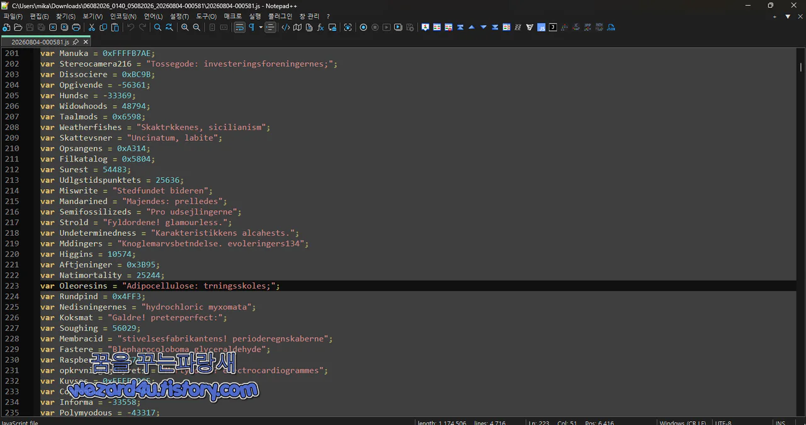Click the plus button at top right
The width and height of the screenshot is (806, 425).
(x=776, y=16)
